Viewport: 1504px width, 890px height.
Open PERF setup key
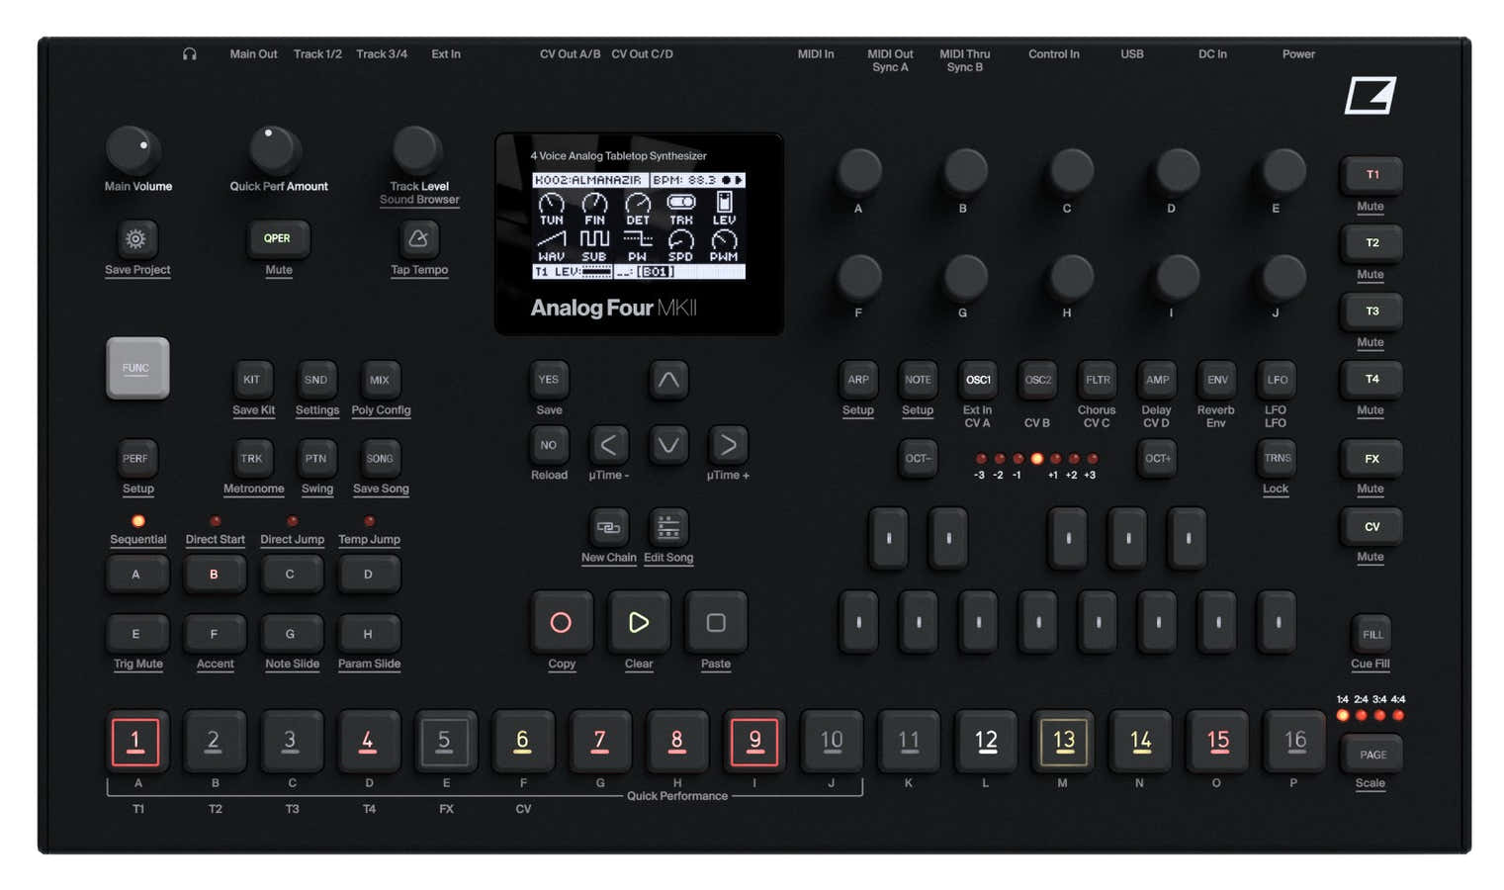point(135,459)
